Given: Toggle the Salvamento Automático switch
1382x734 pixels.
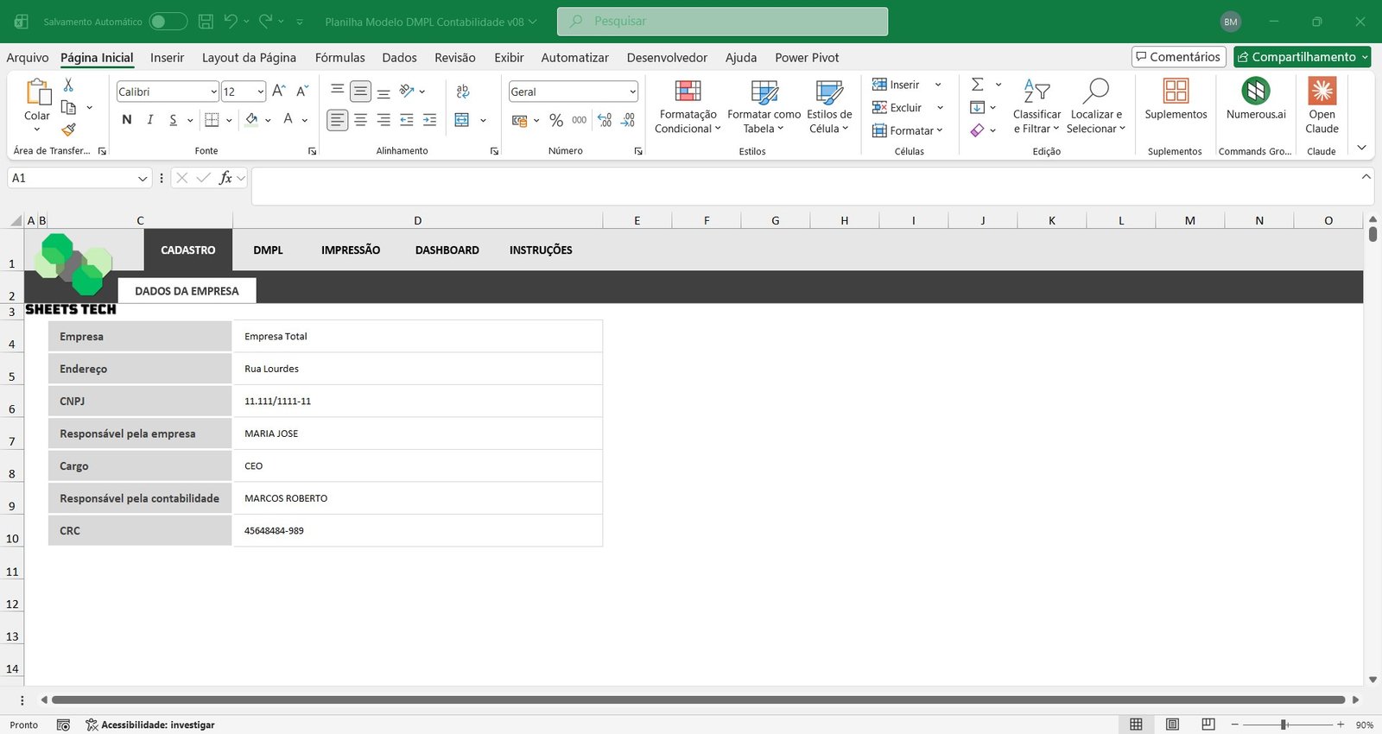Looking at the screenshot, I should click(x=168, y=22).
